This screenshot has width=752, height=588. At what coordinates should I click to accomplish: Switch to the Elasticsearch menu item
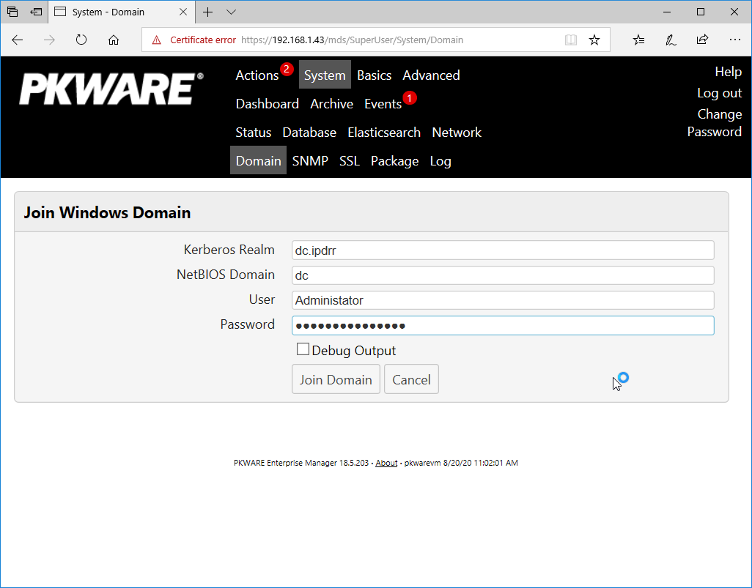384,133
